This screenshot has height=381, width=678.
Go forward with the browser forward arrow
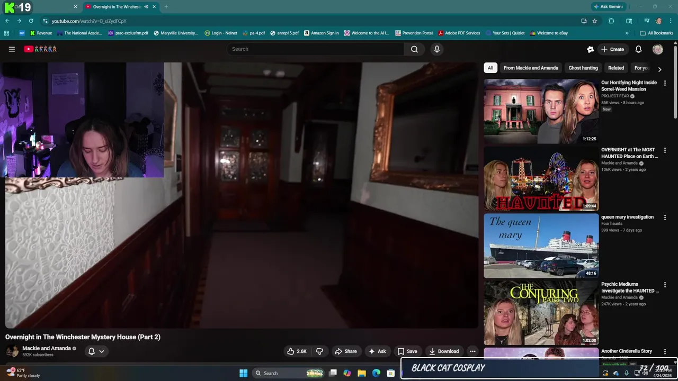coord(19,21)
